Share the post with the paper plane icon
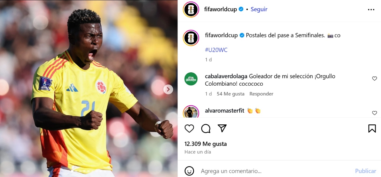Image resolution: width=381 pixels, height=177 pixels. [222, 128]
